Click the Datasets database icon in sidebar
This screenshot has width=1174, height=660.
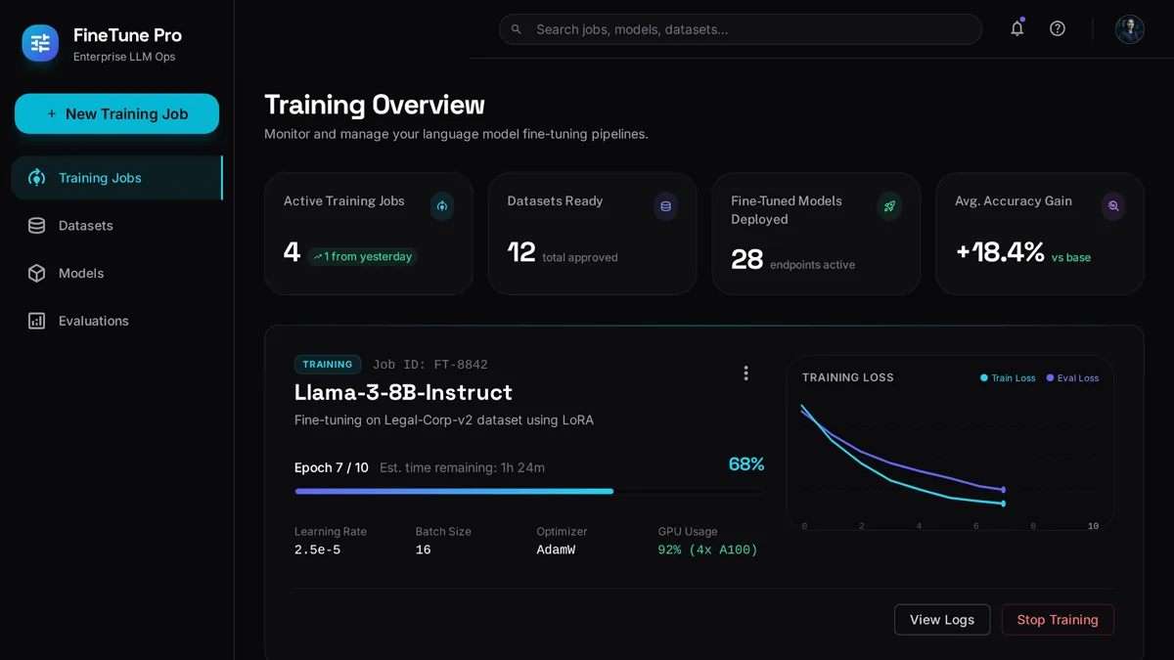[x=36, y=226]
